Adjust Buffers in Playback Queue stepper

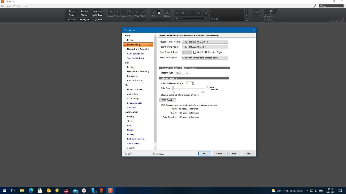point(193,83)
